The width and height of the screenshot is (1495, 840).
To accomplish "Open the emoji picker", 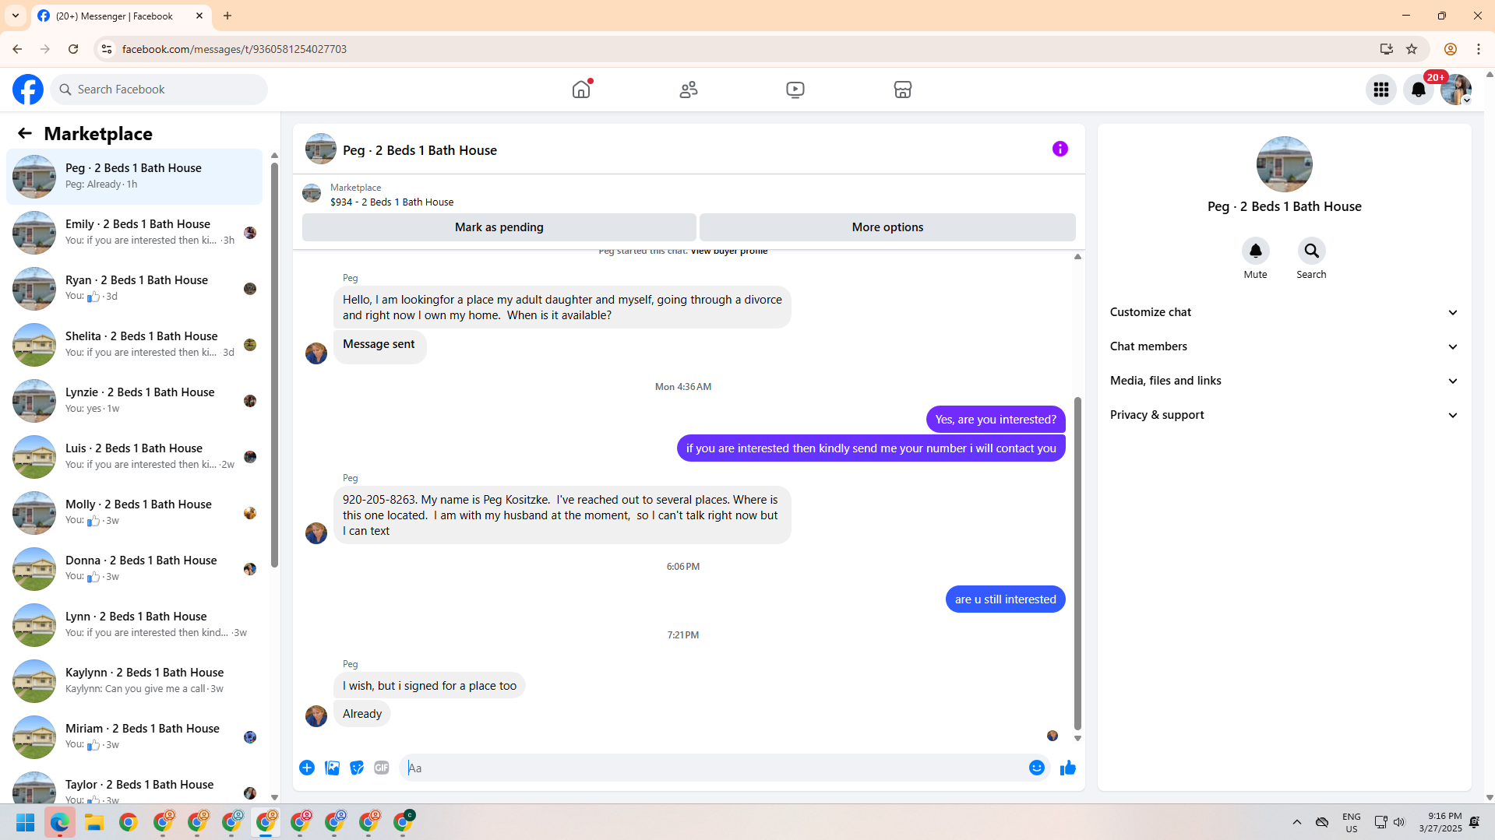I will (1037, 768).
